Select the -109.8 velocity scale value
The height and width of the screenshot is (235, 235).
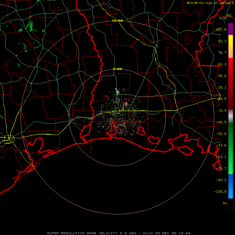click(x=220, y=192)
